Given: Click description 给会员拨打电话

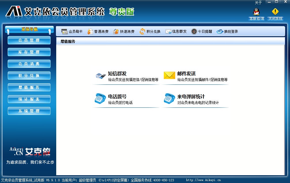Looking at the screenshot, I should coord(120,103).
